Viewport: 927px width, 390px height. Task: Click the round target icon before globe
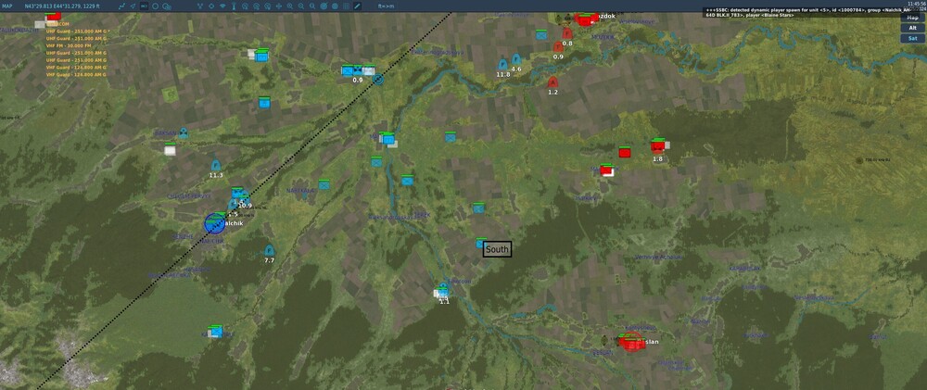point(324,6)
